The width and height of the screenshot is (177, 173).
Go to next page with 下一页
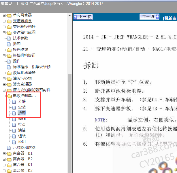click(x=149, y=17)
